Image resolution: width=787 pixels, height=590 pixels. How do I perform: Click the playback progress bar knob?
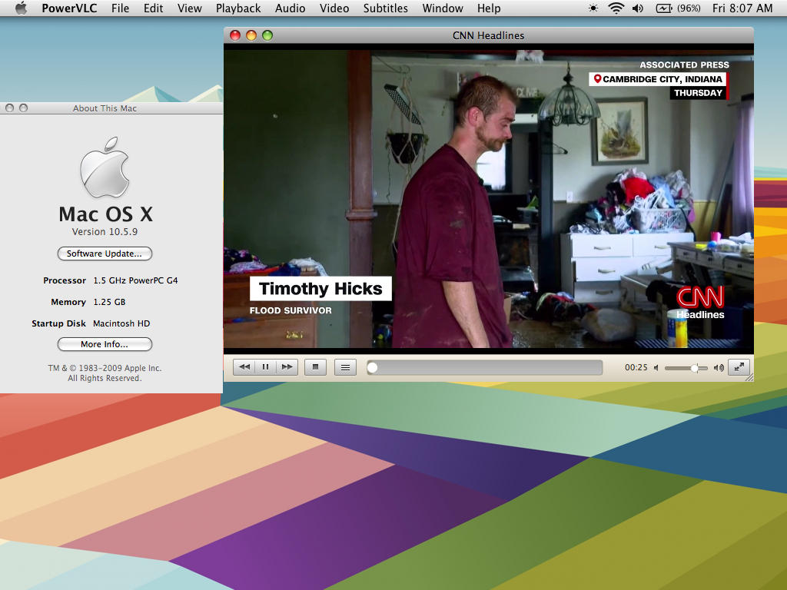tap(372, 368)
